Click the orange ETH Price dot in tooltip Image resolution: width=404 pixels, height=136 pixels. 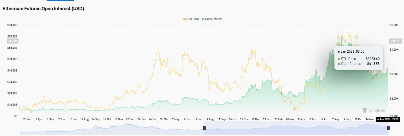(x=339, y=59)
